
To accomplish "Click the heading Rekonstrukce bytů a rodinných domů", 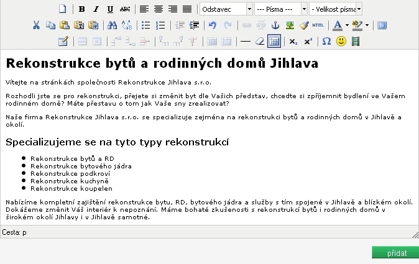I will pyautogui.click(x=162, y=63).
